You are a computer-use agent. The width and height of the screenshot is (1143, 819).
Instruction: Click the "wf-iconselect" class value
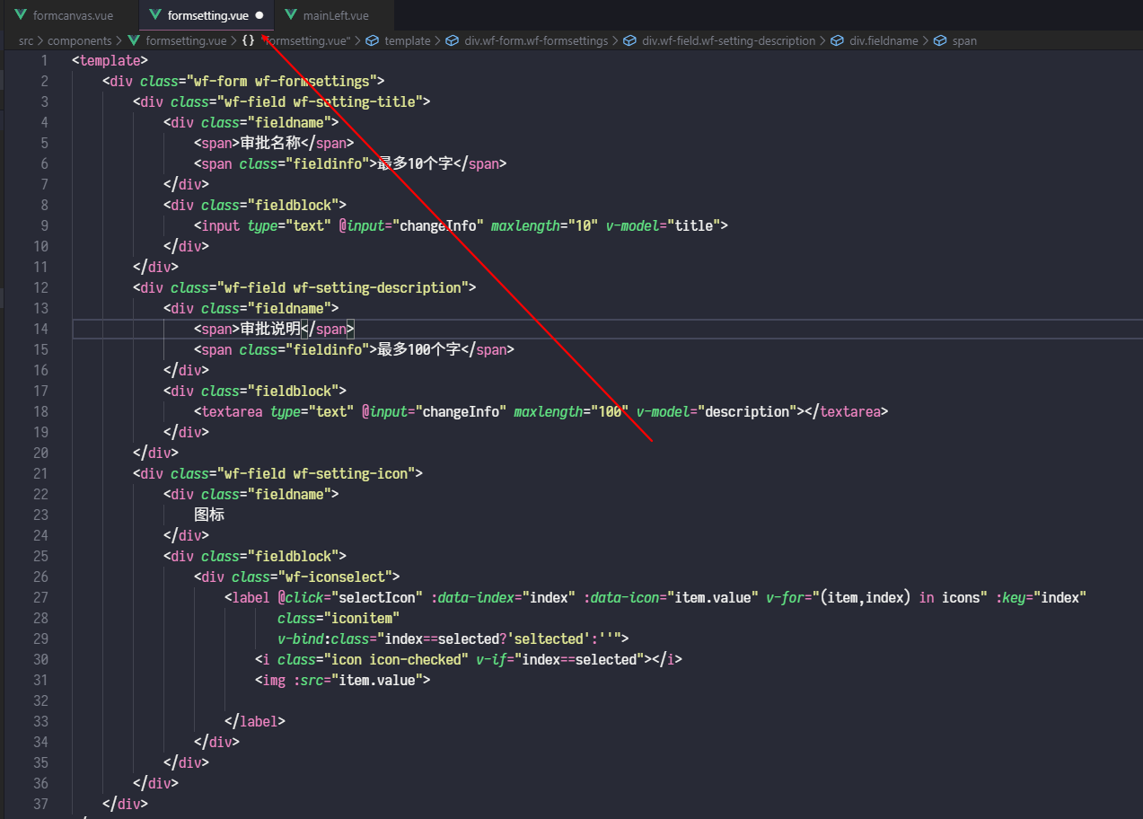(336, 577)
